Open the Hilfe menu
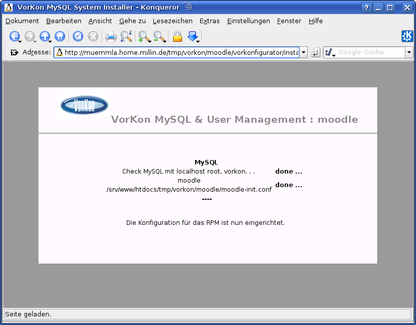 click(x=316, y=21)
